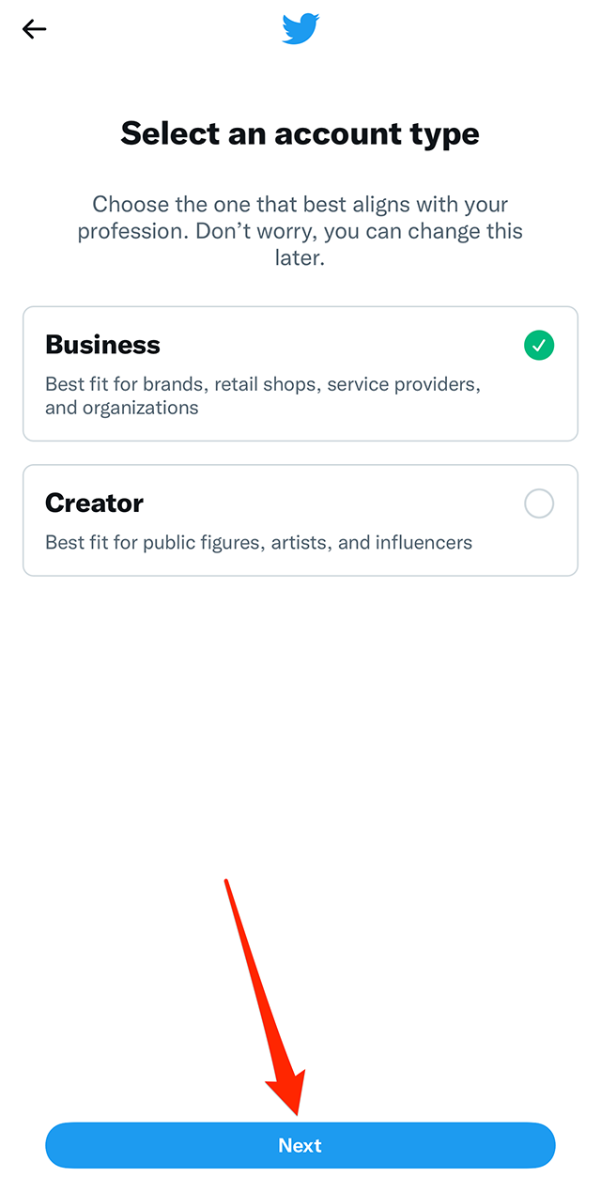Click the back arrow at top left

pos(34,29)
